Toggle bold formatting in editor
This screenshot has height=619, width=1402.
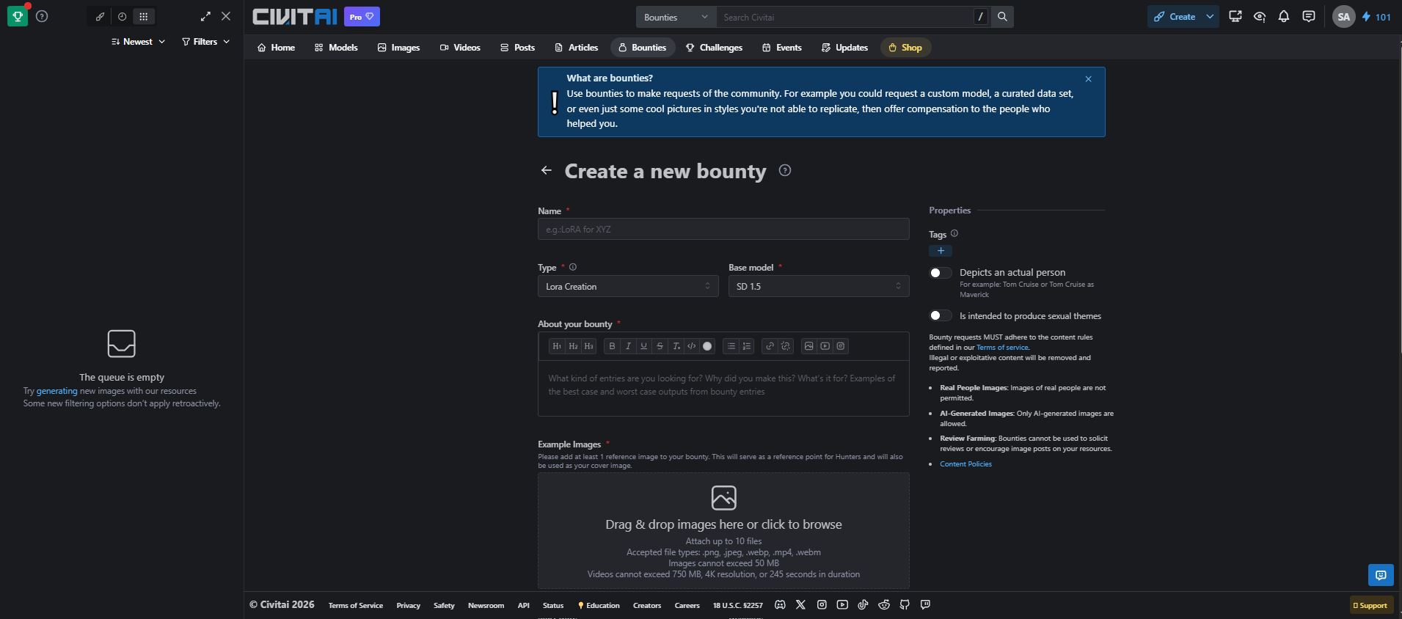click(612, 346)
